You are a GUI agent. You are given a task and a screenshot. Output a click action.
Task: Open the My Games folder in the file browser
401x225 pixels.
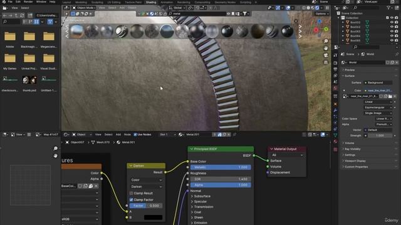coord(10,61)
